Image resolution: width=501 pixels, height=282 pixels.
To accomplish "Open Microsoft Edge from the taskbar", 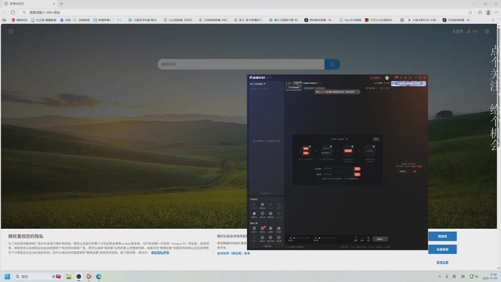I will tap(99, 276).
